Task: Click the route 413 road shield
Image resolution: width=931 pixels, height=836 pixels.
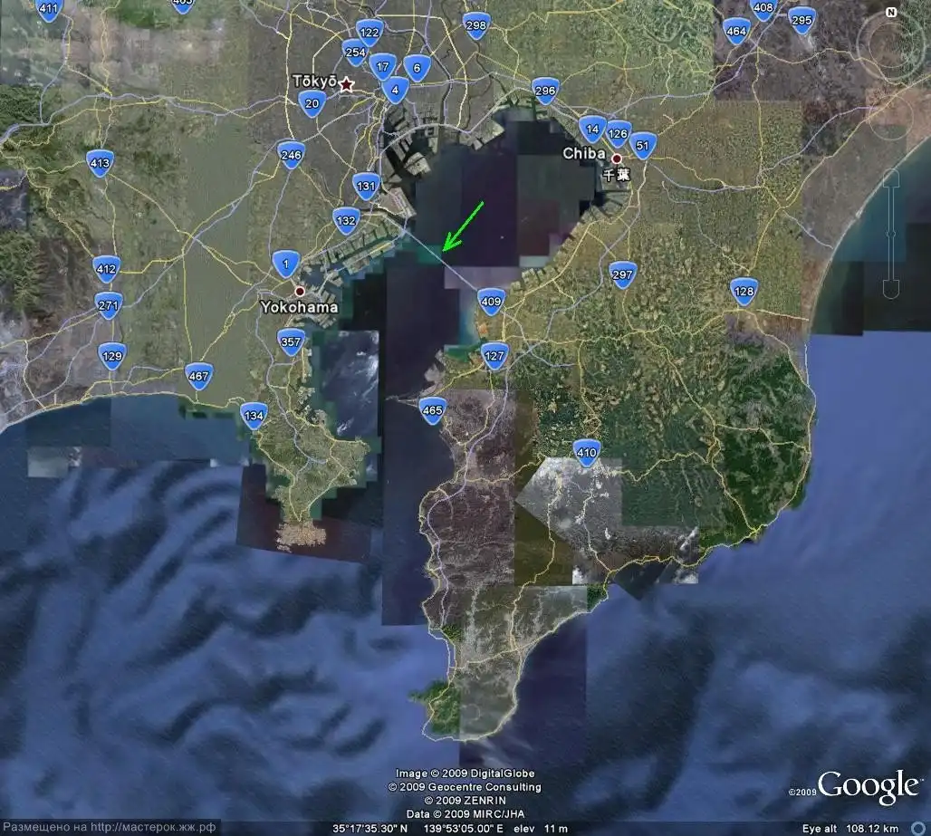Action: 101,163
